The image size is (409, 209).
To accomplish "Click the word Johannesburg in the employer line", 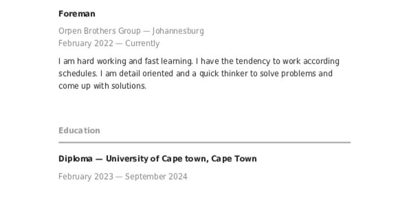I will click(178, 31).
